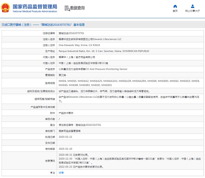Screen dimensions: 205x178
Task: Click the 型号规格 label
Action: point(50,83)
